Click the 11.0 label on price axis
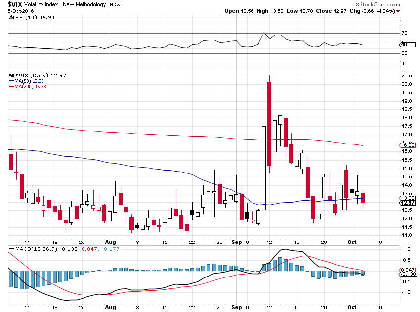Image resolution: width=420 pixels, height=312 pixels. click(x=407, y=235)
